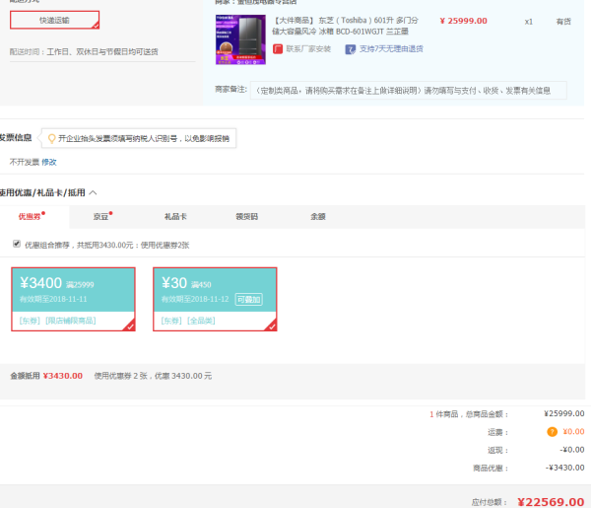Screen dimensions: 591x508
Task: Click the [东券] [限店铺限商品] coupon label
Action: coord(58,321)
